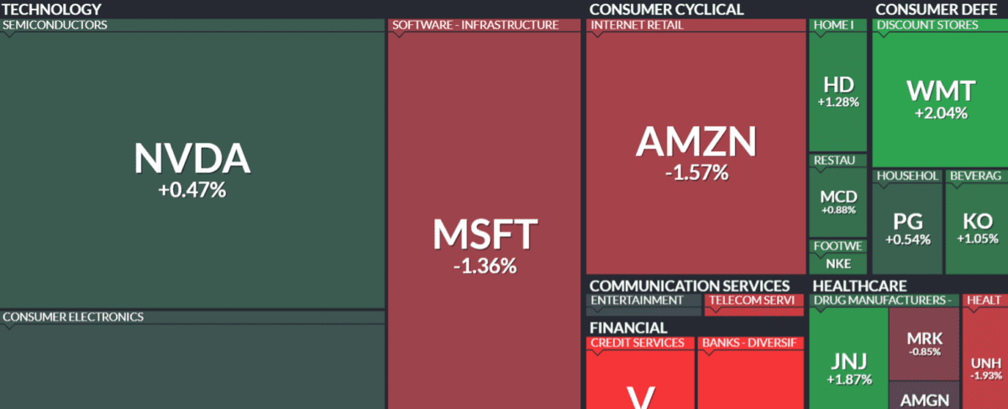Click the NVDA stock tile
This screenshot has height=409, width=1008.
(192, 170)
